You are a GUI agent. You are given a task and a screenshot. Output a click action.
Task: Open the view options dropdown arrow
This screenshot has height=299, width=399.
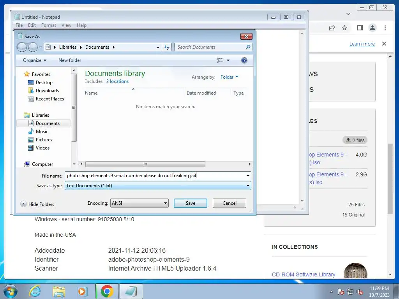pos(228,60)
